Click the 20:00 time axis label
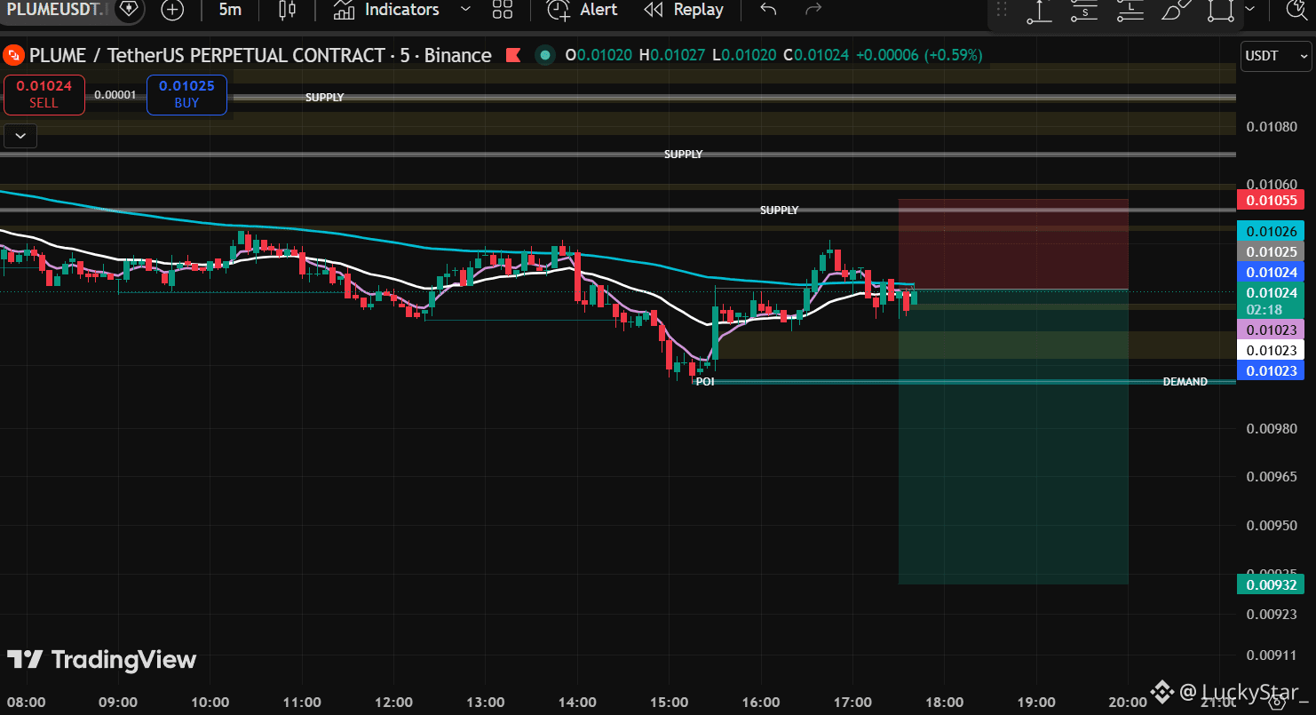The width and height of the screenshot is (1316, 715). [x=1128, y=702]
